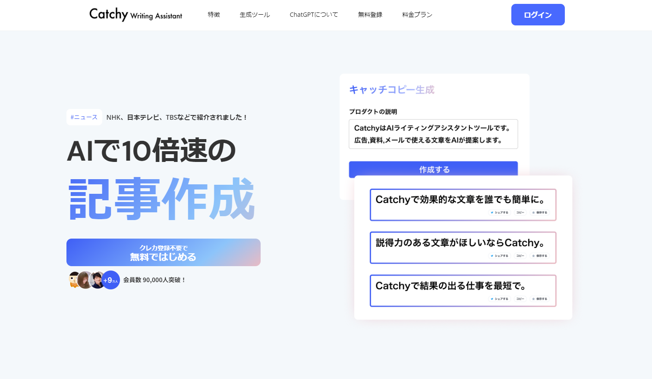Click the #ニュース tag
This screenshot has height=379, width=652.
[84, 117]
